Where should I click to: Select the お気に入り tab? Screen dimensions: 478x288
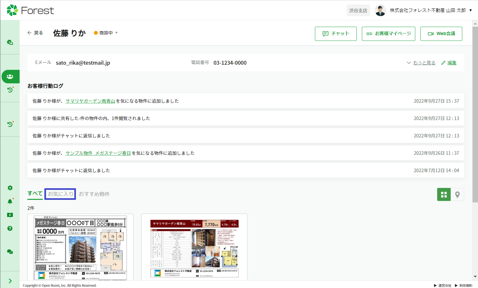coord(60,194)
